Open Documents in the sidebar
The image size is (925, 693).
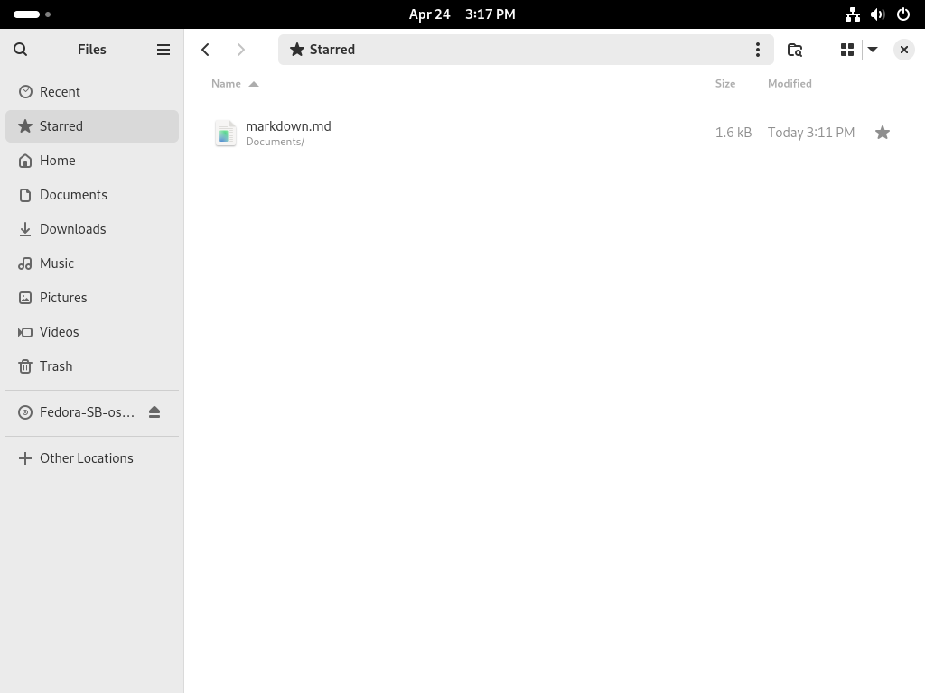tap(92, 195)
